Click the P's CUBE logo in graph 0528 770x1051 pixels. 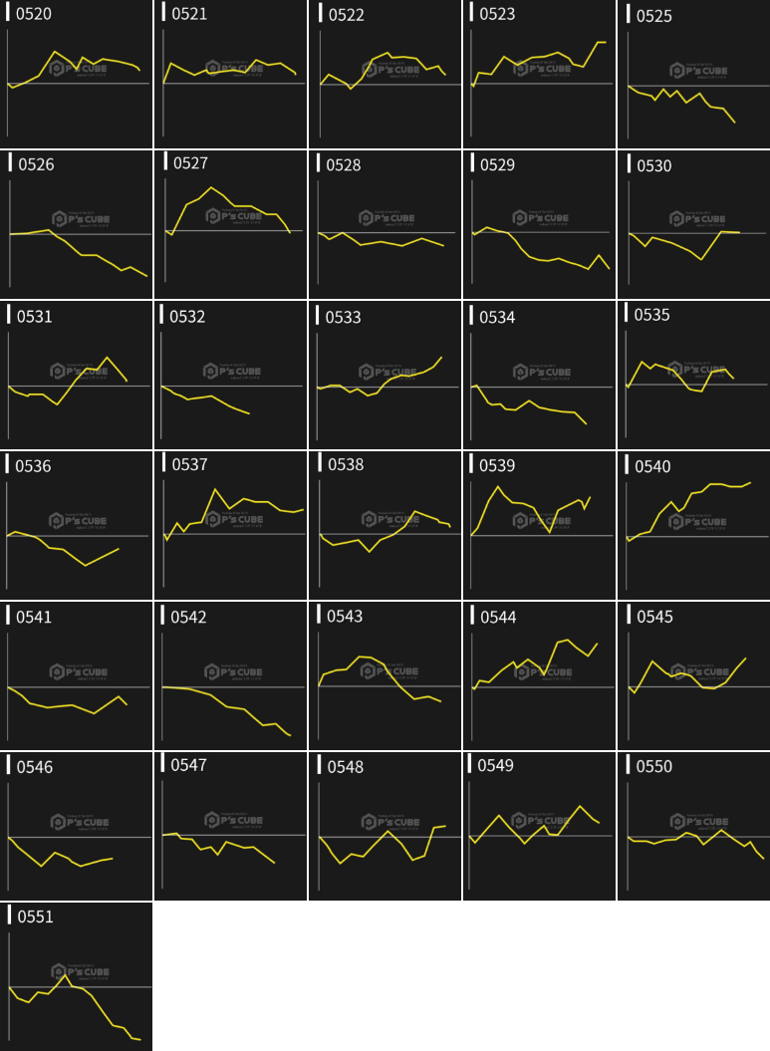[x=386, y=218]
